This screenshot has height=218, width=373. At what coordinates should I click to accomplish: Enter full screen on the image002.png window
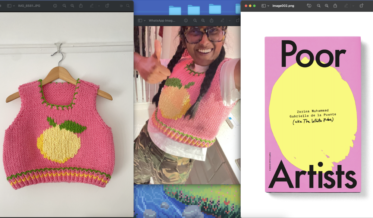click(254, 6)
